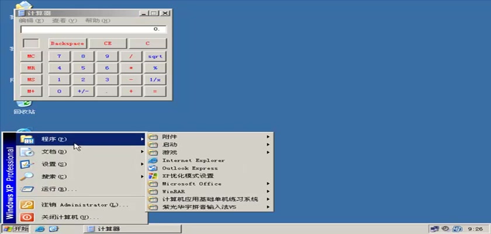Screen dimensions: 491x234
Task: Expand the WinRAR submenu
Action: pos(210,191)
